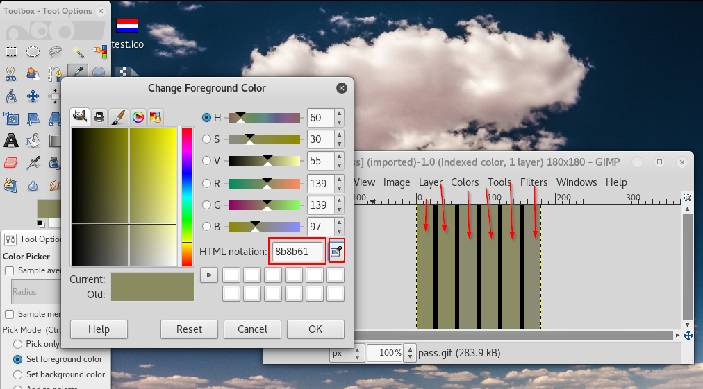This screenshot has width=703, height=389.
Task: Select the Airbrush tool
Action: [x=33, y=163]
